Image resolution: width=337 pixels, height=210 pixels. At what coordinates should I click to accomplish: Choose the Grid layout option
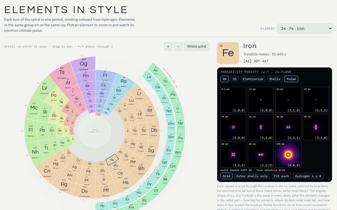tap(226, 176)
